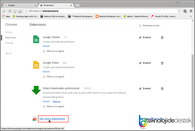Remove Google Sheets with its trash icon
Image resolution: width=195 pixels, height=131 pixels.
[x=162, y=38]
